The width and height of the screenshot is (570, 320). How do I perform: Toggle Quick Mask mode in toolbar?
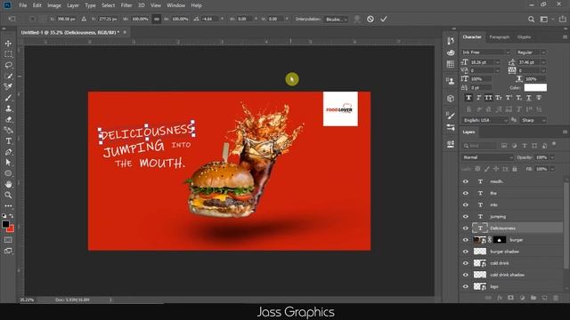8,240
